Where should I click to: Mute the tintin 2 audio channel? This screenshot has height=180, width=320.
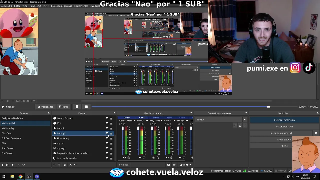(x=167, y=158)
